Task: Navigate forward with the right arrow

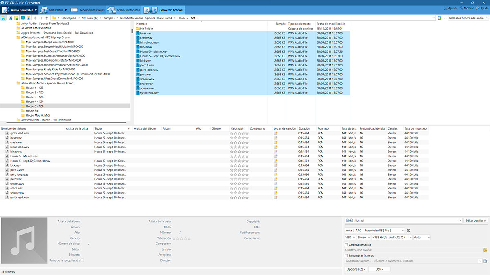Action: click(41, 18)
